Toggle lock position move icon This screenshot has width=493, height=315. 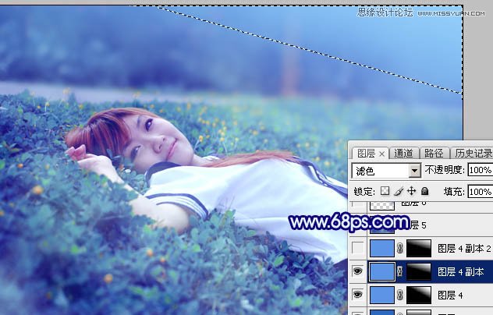click(411, 191)
